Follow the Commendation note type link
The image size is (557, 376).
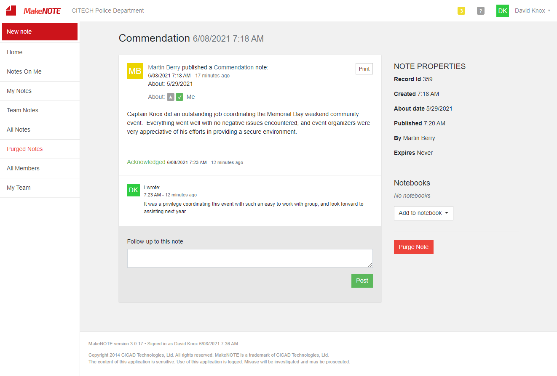[234, 67]
